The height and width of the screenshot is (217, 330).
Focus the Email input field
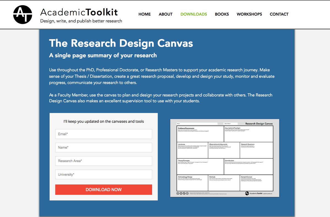point(104,134)
